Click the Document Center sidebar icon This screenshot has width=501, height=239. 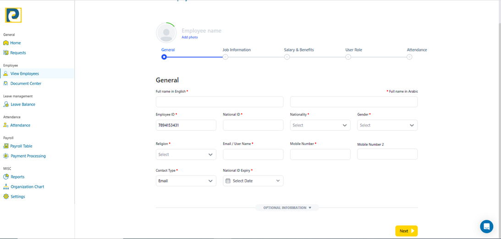(6, 84)
